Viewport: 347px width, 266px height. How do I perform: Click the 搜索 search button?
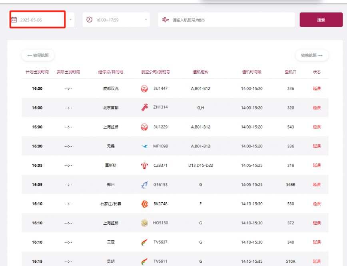pyautogui.click(x=321, y=20)
